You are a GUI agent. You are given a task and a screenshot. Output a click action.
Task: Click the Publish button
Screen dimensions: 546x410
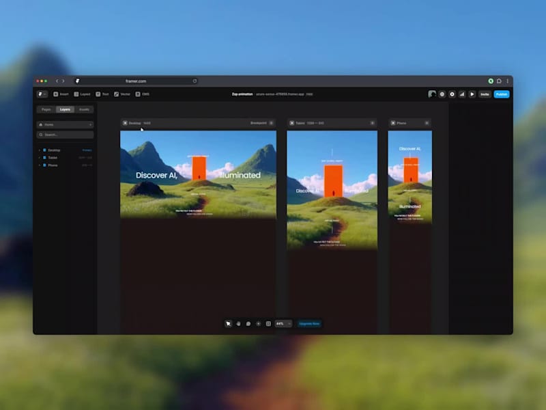pos(502,94)
